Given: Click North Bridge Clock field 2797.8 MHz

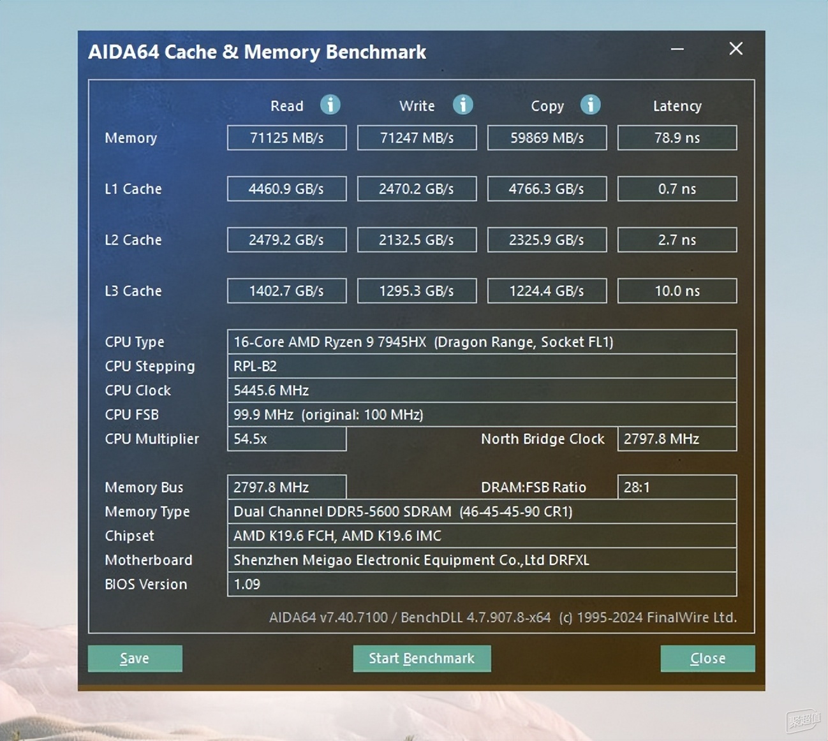Looking at the screenshot, I should point(677,439).
